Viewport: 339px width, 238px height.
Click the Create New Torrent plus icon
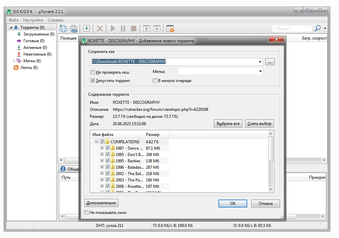pos(86,28)
